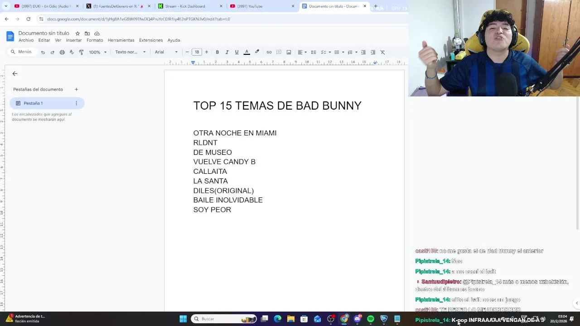Increase font size with plus button
580x326 pixels.
point(207,52)
